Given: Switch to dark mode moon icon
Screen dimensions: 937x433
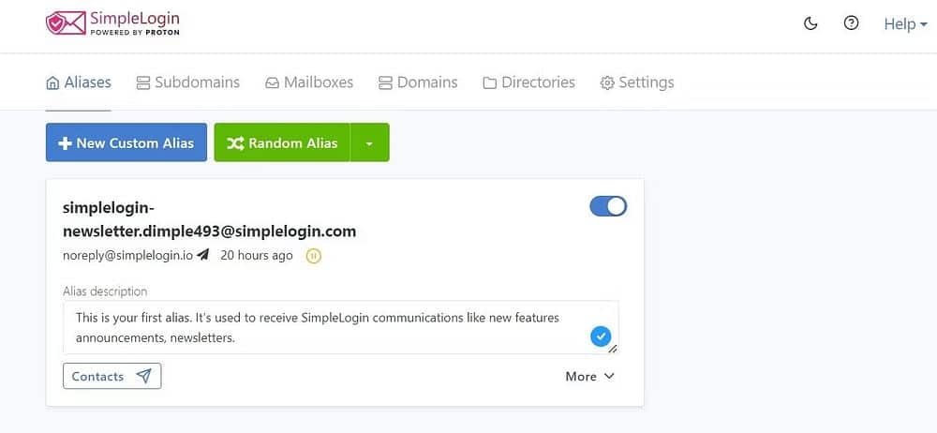Looking at the screenshot, I should click(811, 24).
